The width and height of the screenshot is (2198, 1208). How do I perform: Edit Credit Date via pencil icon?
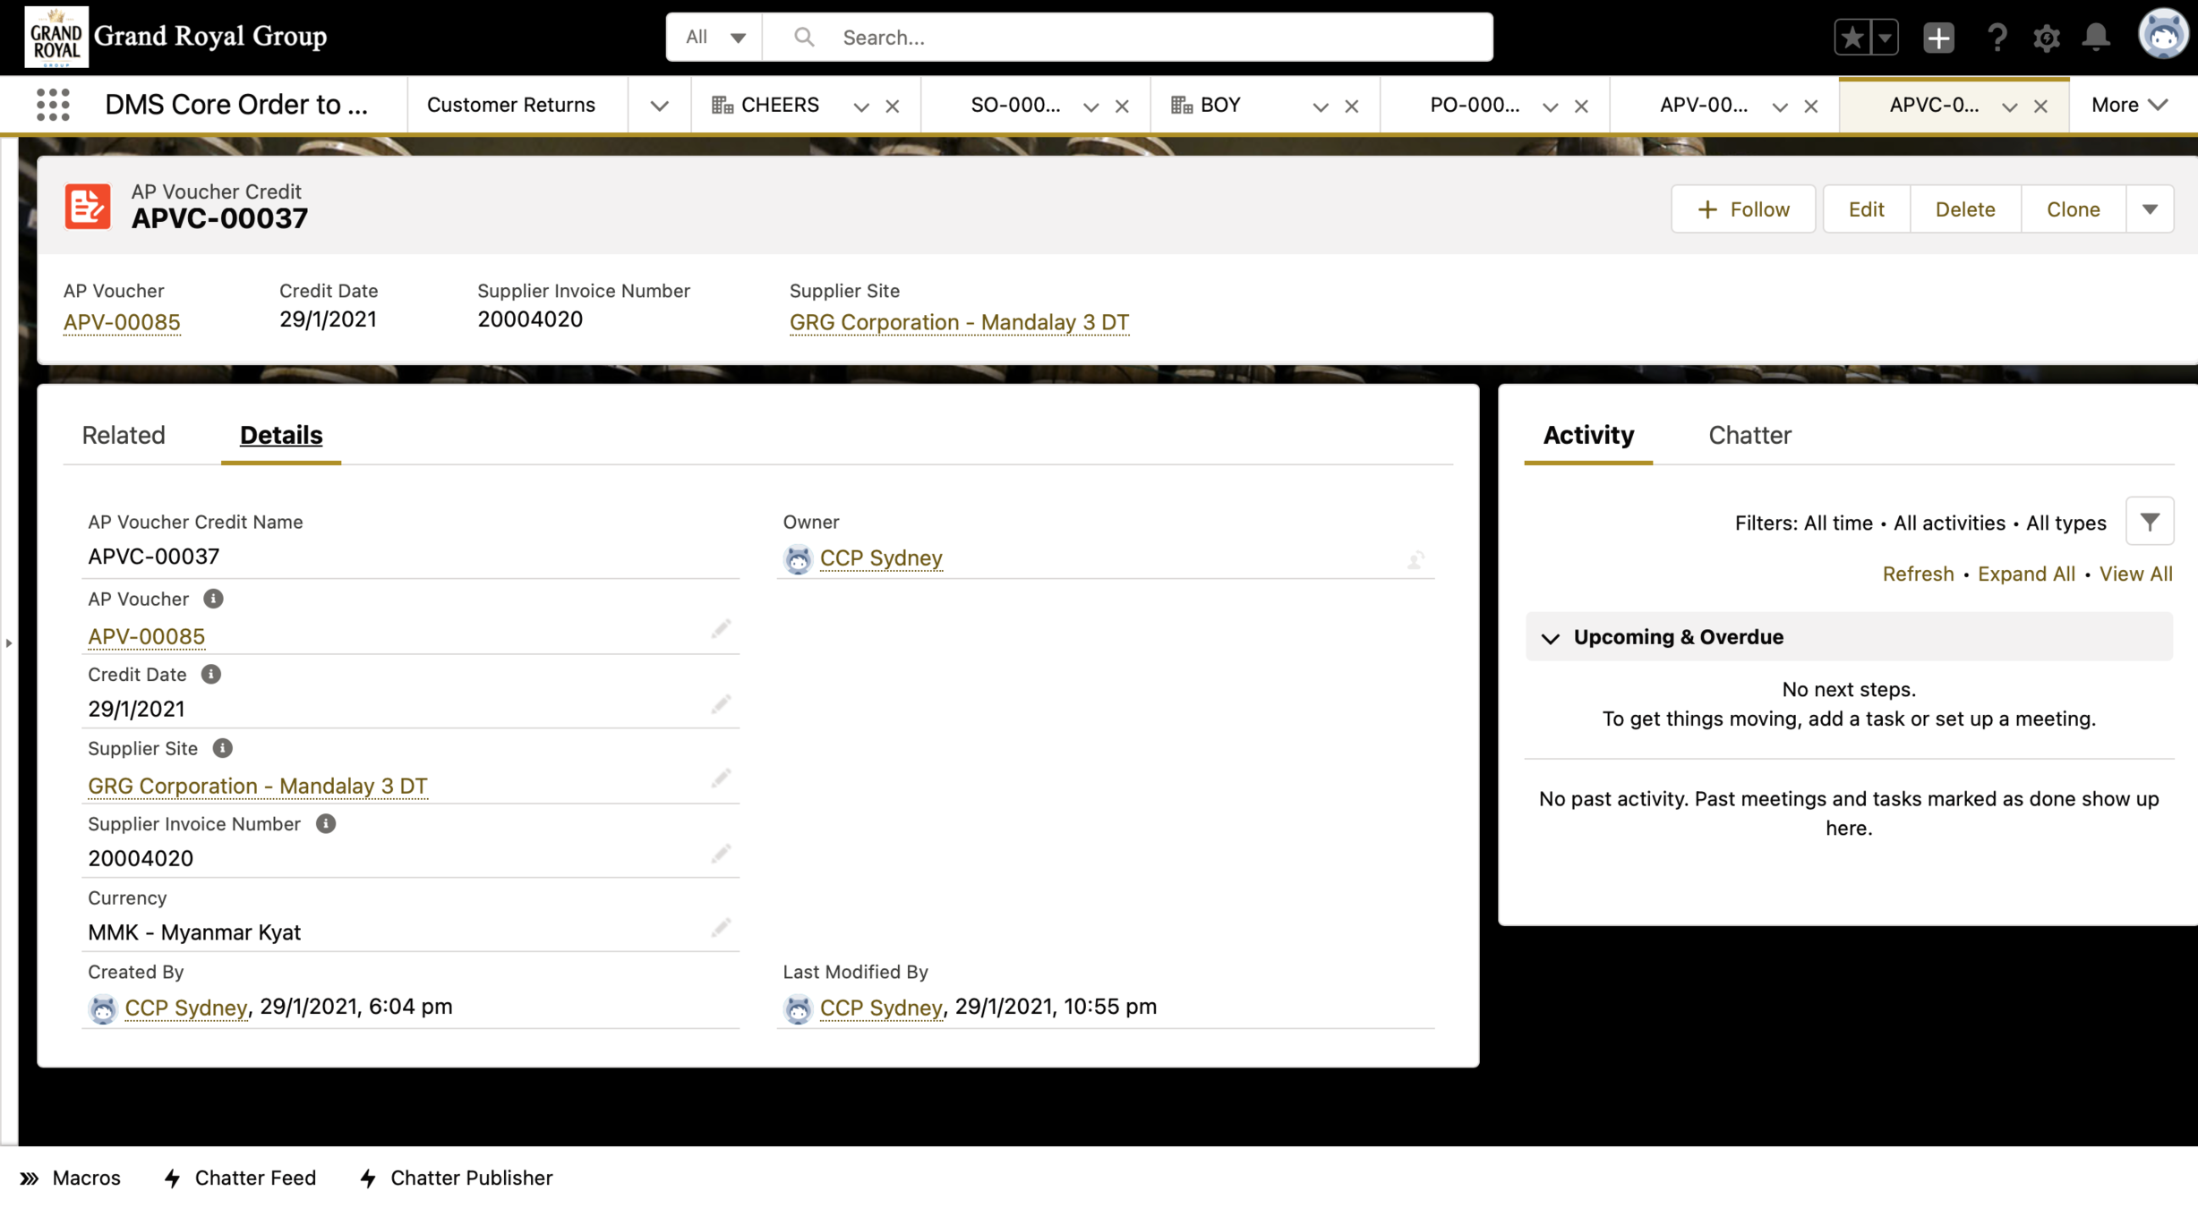click(x=721, y=705)
